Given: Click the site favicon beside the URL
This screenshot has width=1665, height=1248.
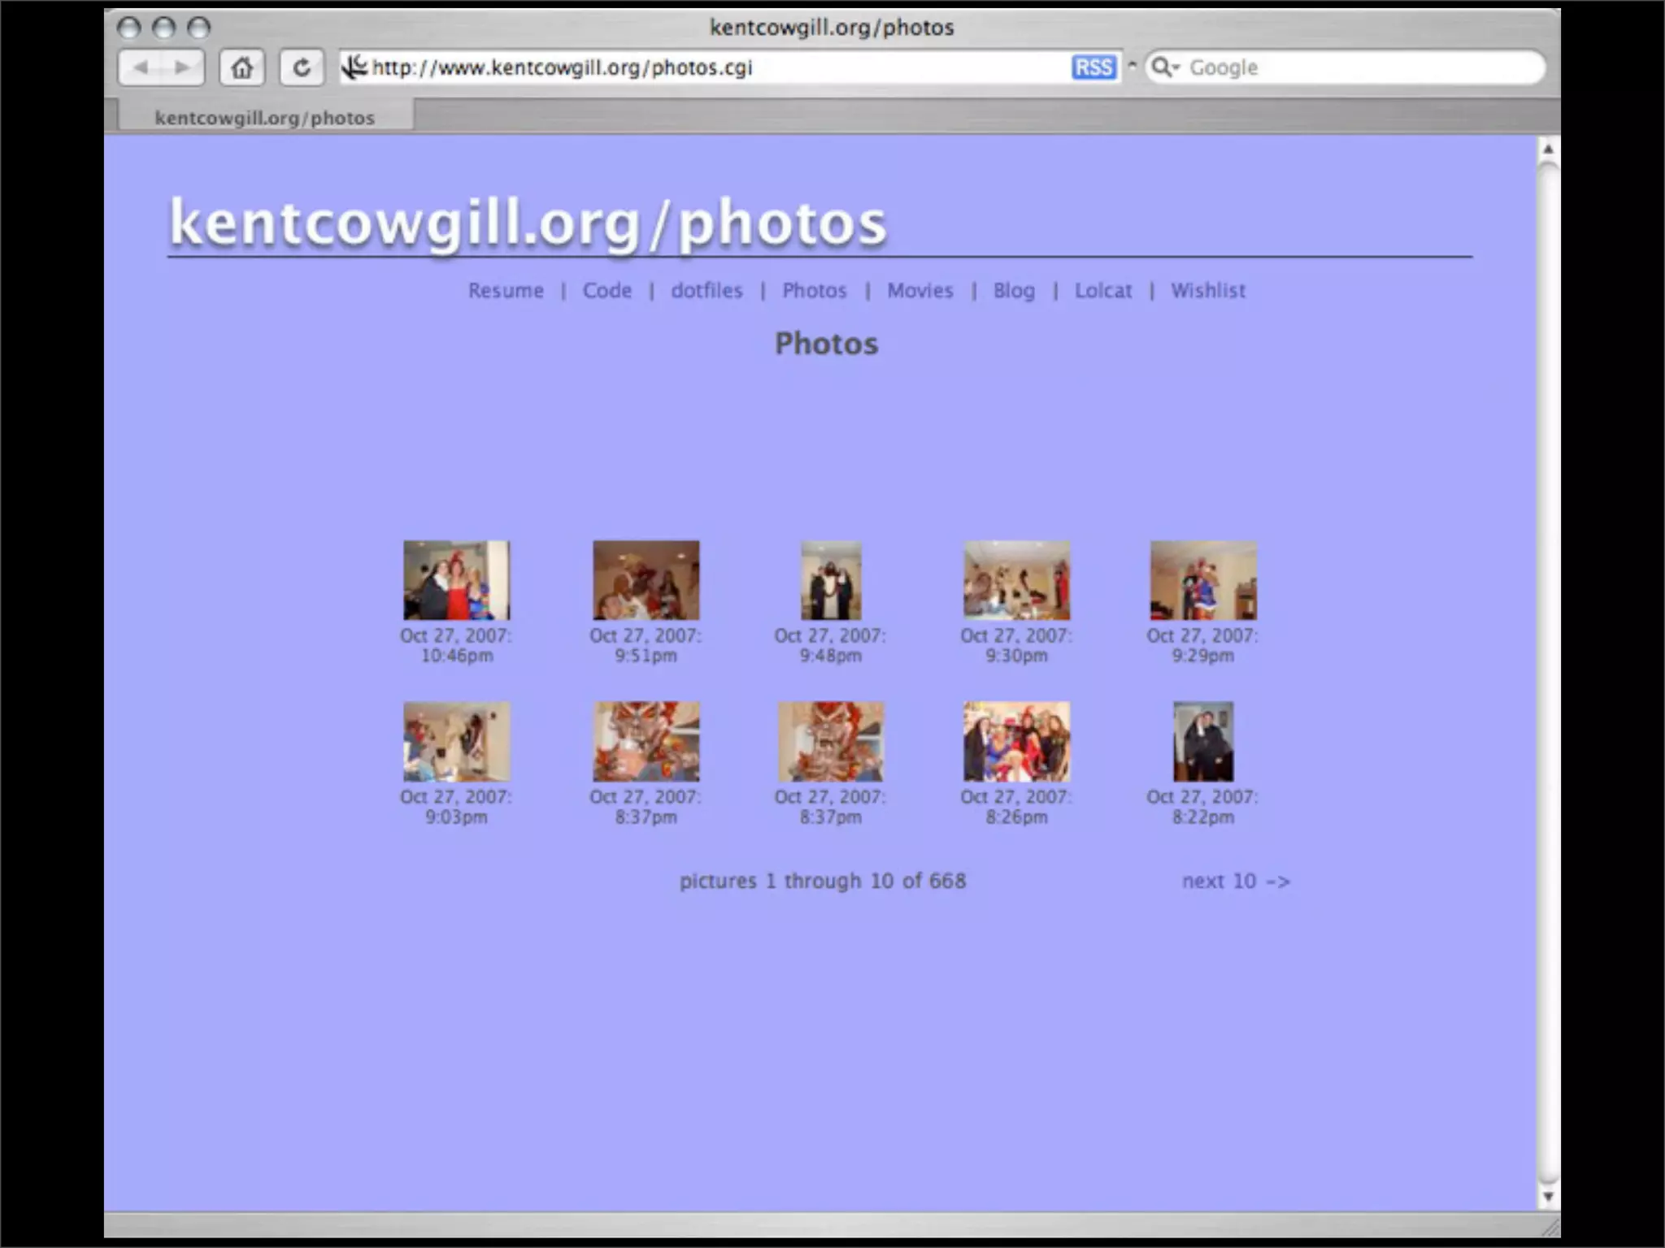Looking at the screenshot, I should point(354,67).
